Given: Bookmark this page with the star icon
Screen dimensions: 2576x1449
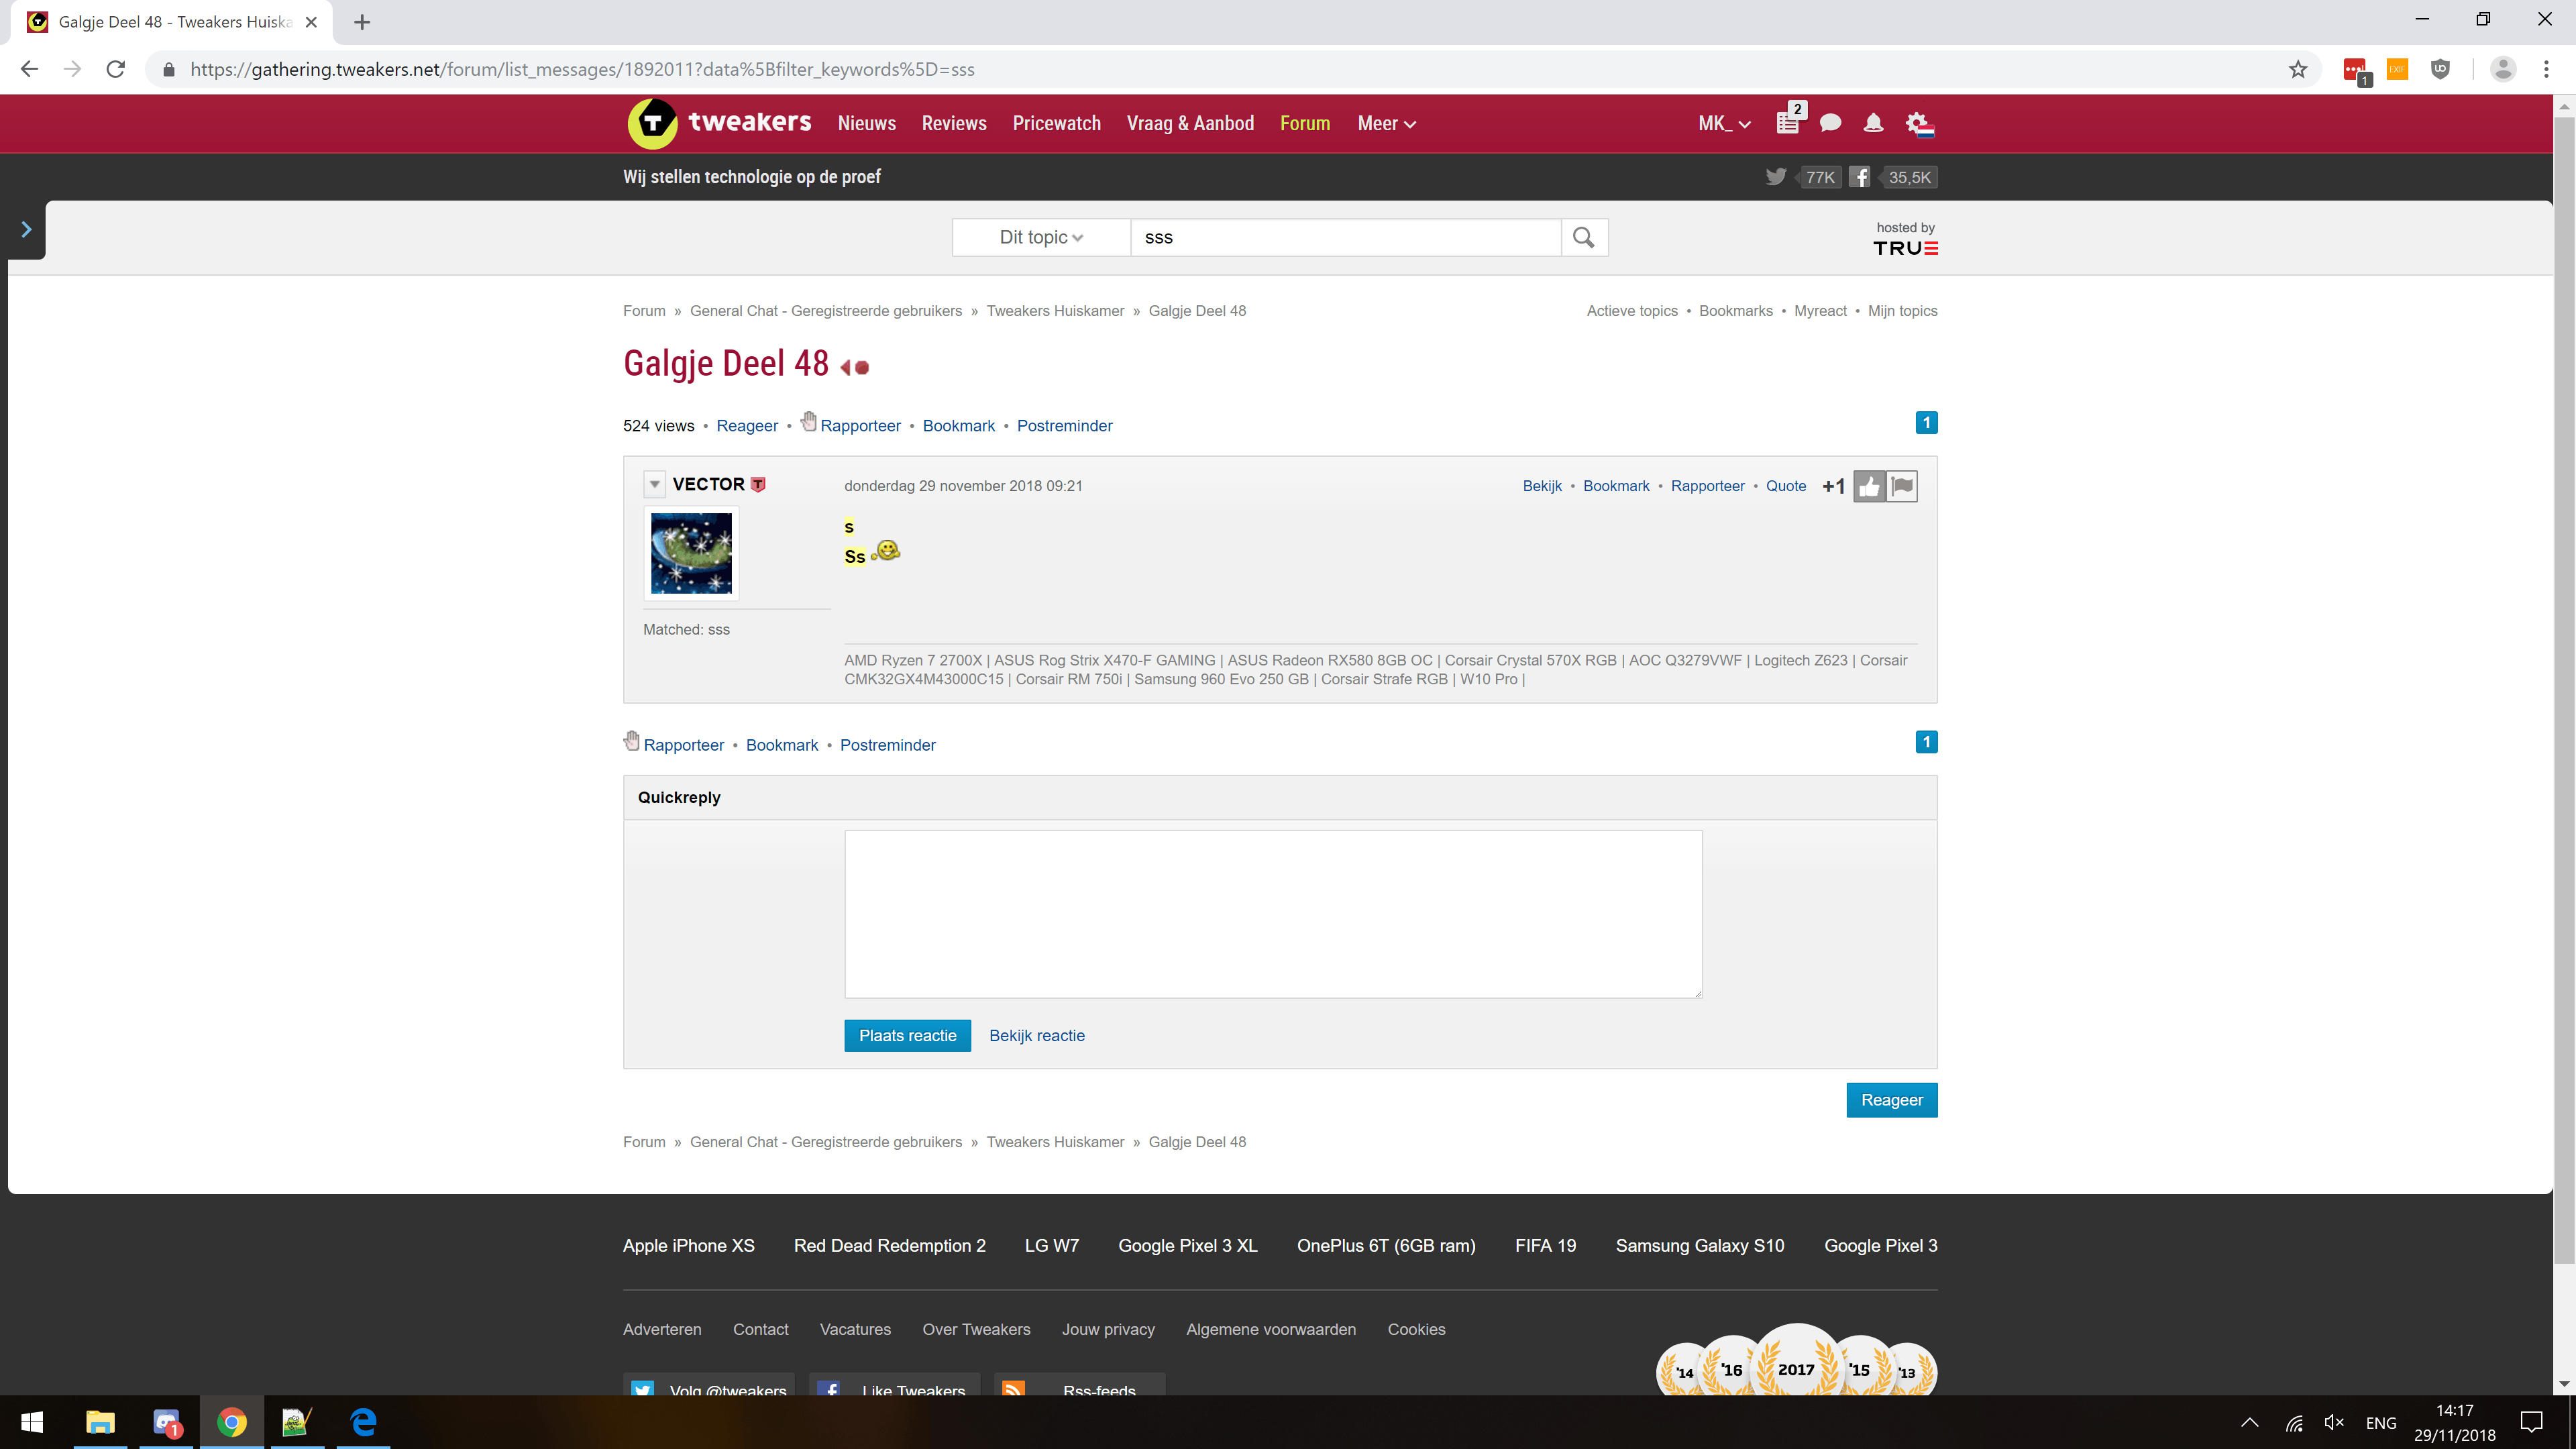Looking at the screenshot, I should coord(2298,69).
